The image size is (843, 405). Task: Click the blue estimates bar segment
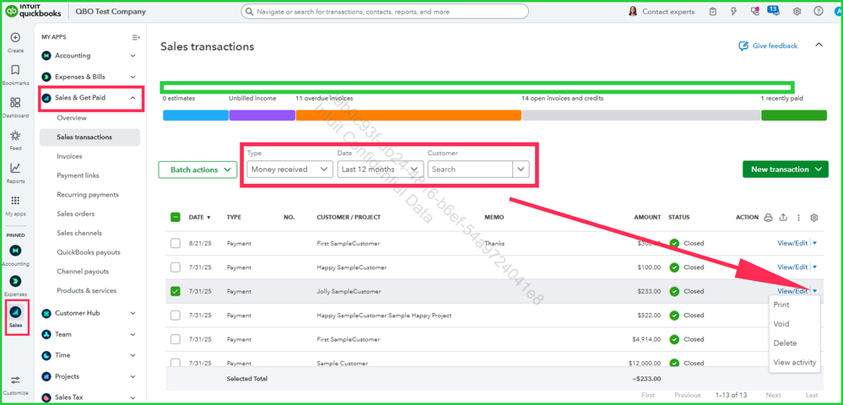pyautogui.click(x=196, y=115)
